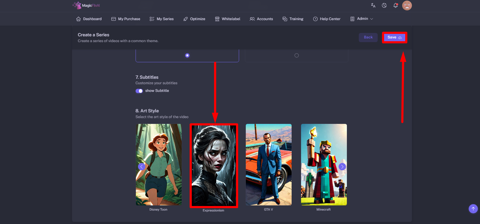The height and width of the screenshot is (224, 480).
Task: Click the Help Center question icon
Action: [x=315, y=19]
